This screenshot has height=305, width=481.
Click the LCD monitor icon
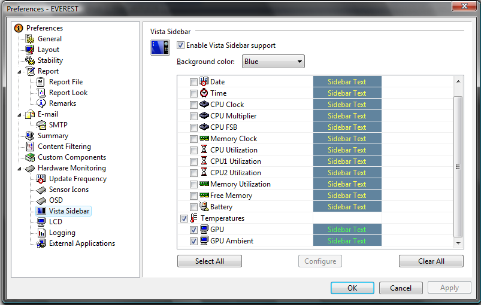click(x=41, y=222)
